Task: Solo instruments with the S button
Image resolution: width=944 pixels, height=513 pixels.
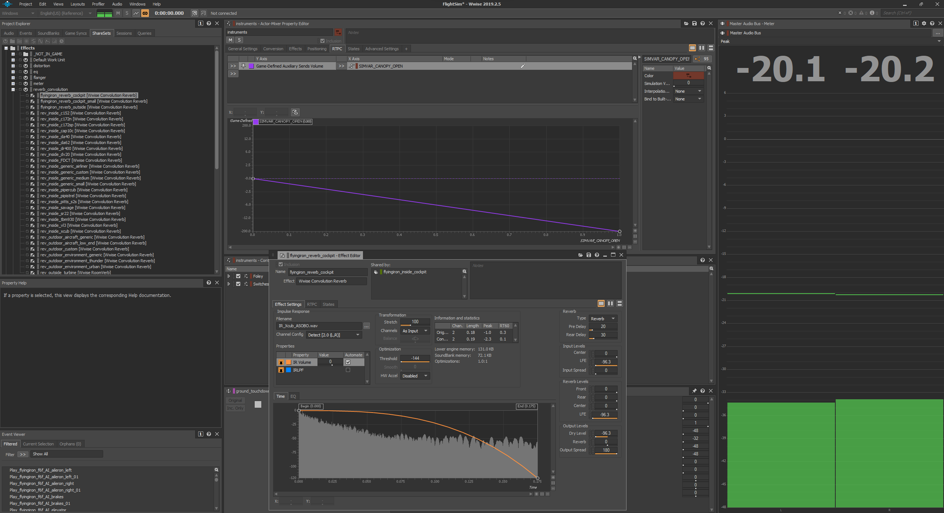Action: pyautogui.click(x=239, y=40)
